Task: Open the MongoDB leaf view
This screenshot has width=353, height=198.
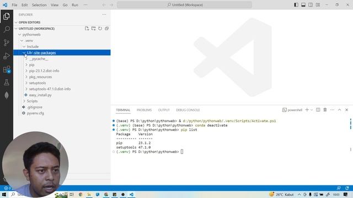Action: pos(7,95)
